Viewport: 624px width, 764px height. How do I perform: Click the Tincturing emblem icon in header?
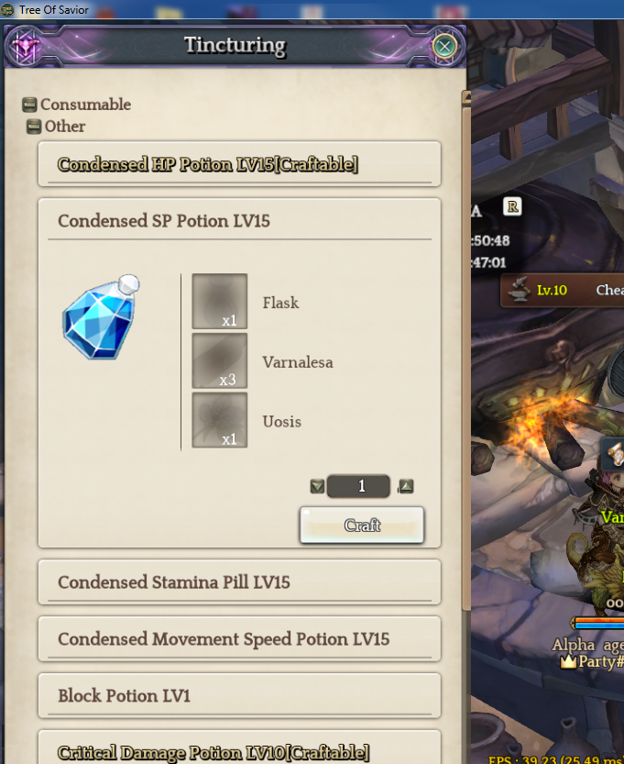[26, 47]
